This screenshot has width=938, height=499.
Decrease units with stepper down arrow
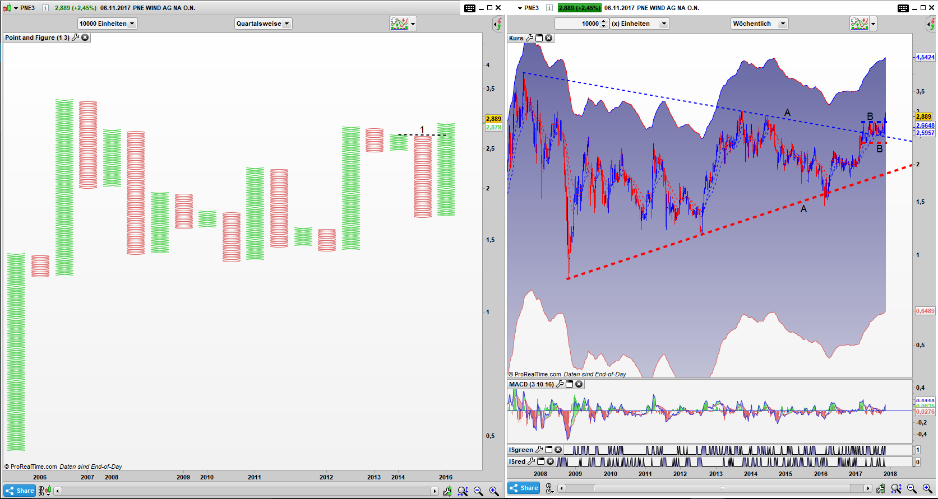click(x=604, y=26)
